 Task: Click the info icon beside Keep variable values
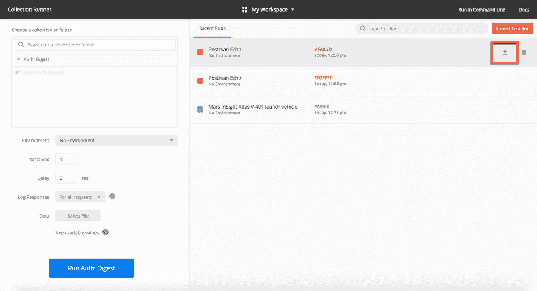tap(106, 232)
